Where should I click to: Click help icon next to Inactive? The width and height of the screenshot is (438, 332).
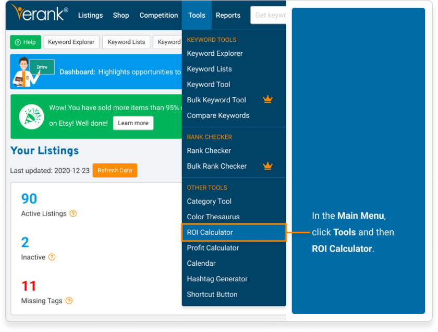click(52, 257)
